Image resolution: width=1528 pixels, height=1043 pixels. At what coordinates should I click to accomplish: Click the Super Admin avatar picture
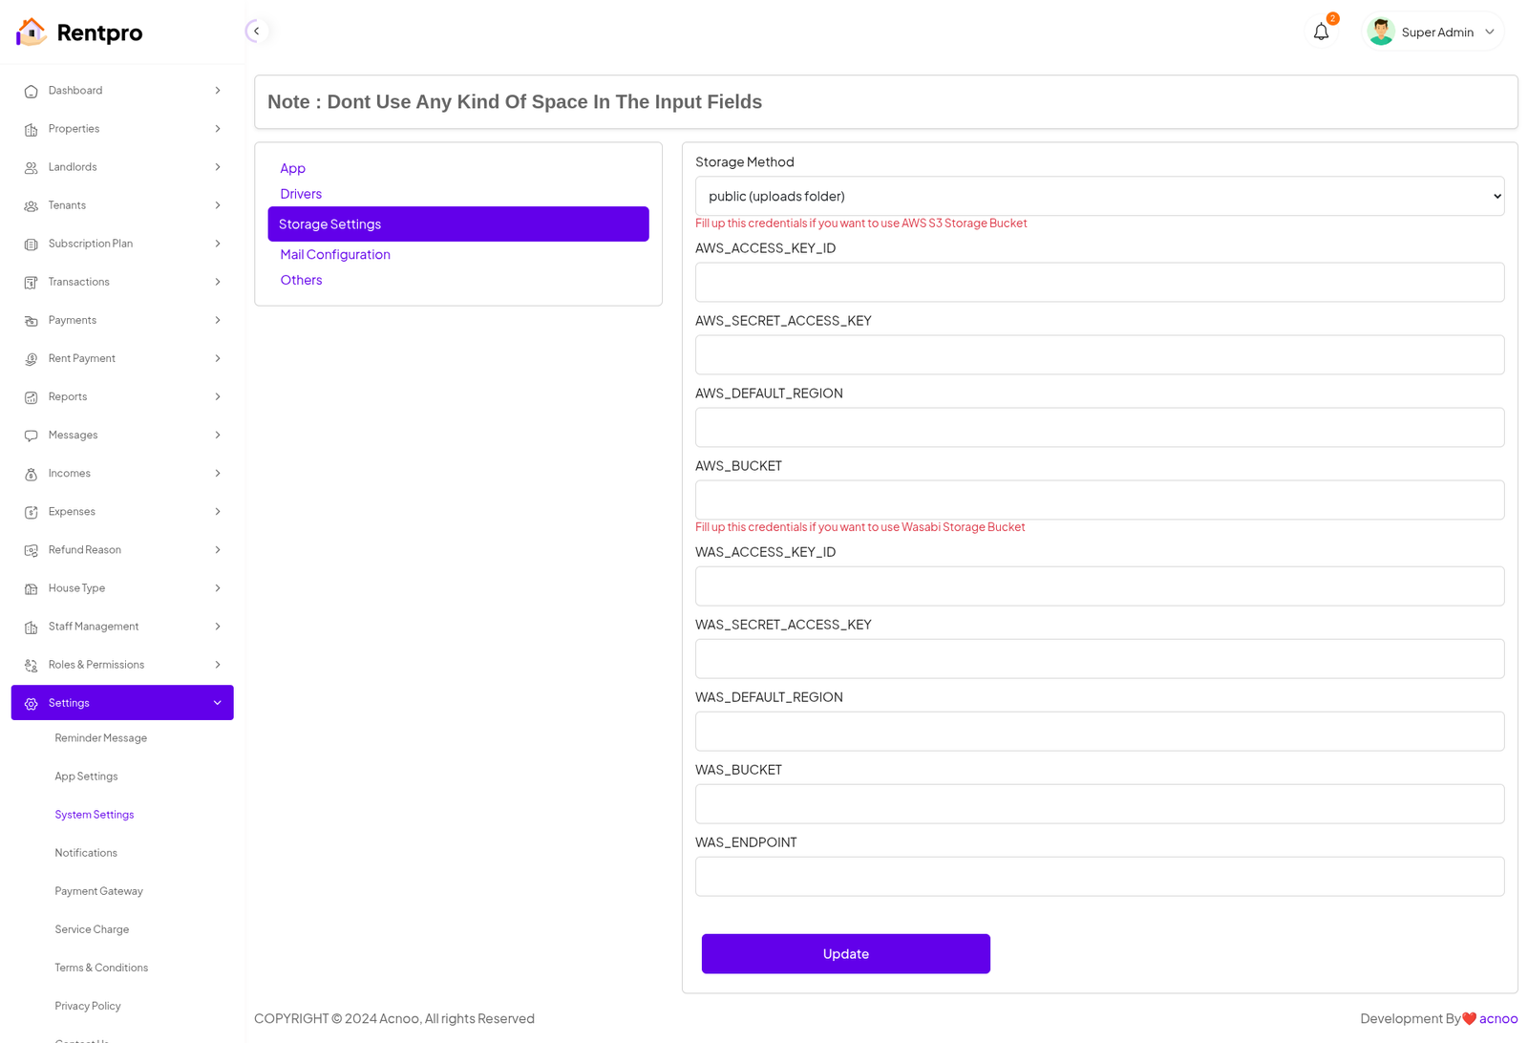(1380, 32)
